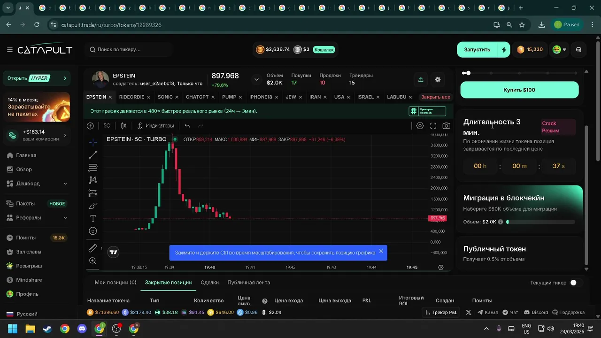Open the 15,330 points balance

pyautogui.click(x=530, y=49)
